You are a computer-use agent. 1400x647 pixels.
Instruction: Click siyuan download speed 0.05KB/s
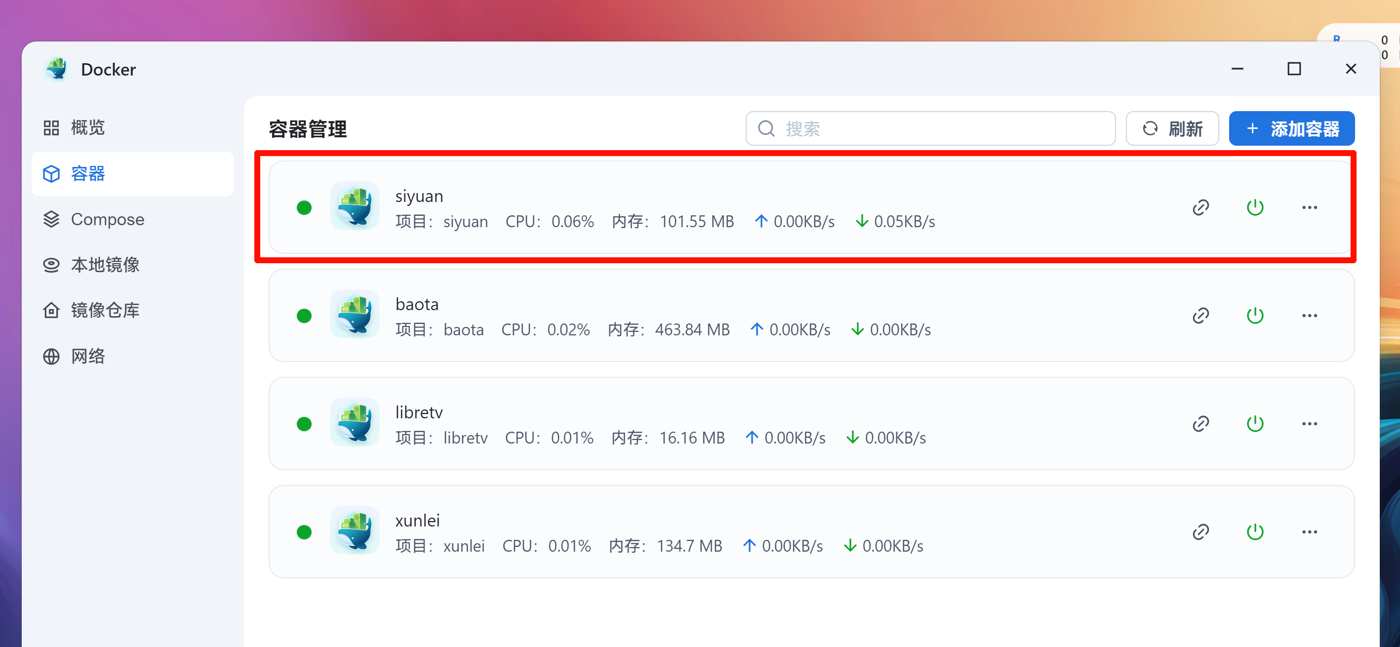pos(904,221)
